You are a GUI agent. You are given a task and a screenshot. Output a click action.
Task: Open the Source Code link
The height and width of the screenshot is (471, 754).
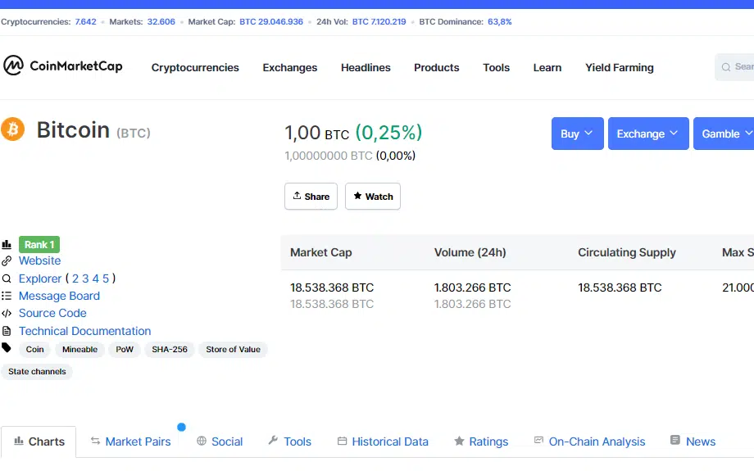pos(52,314)
